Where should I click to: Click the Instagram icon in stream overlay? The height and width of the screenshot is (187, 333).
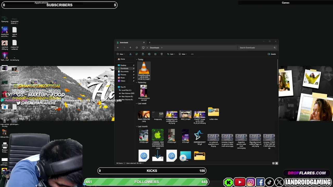251,182
